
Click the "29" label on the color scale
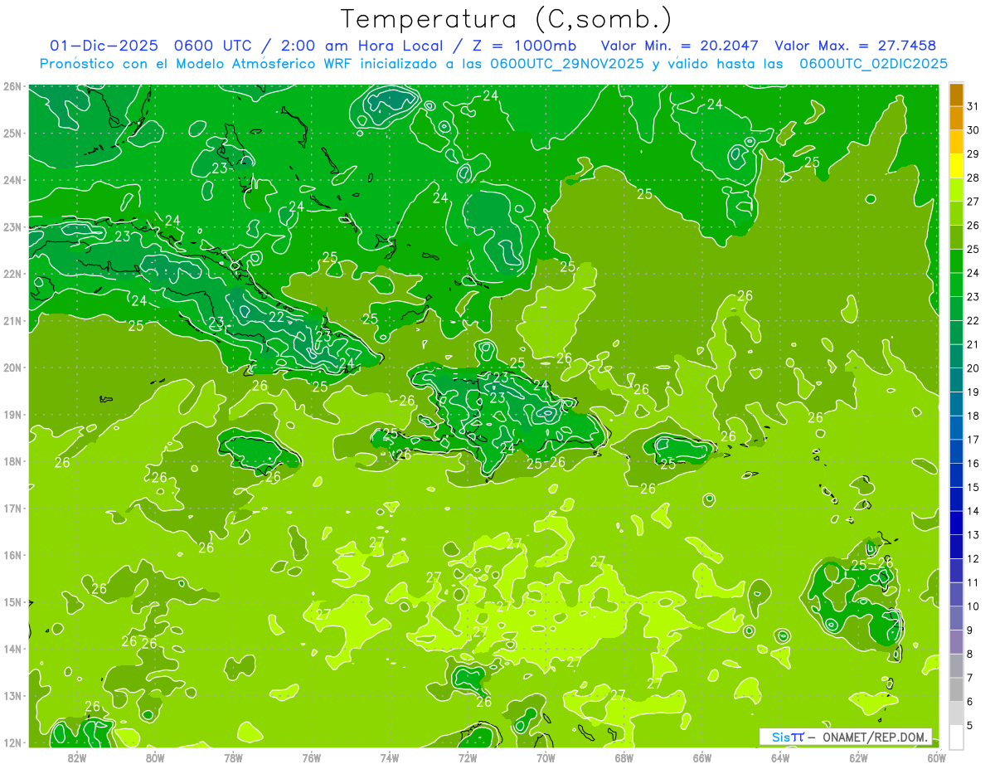coord(973,154)
